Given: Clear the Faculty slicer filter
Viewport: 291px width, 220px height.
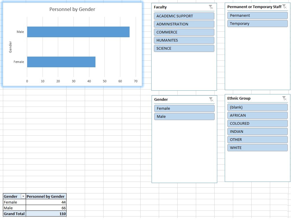Looking at the screenshot, I should click(x=211, y=7).
